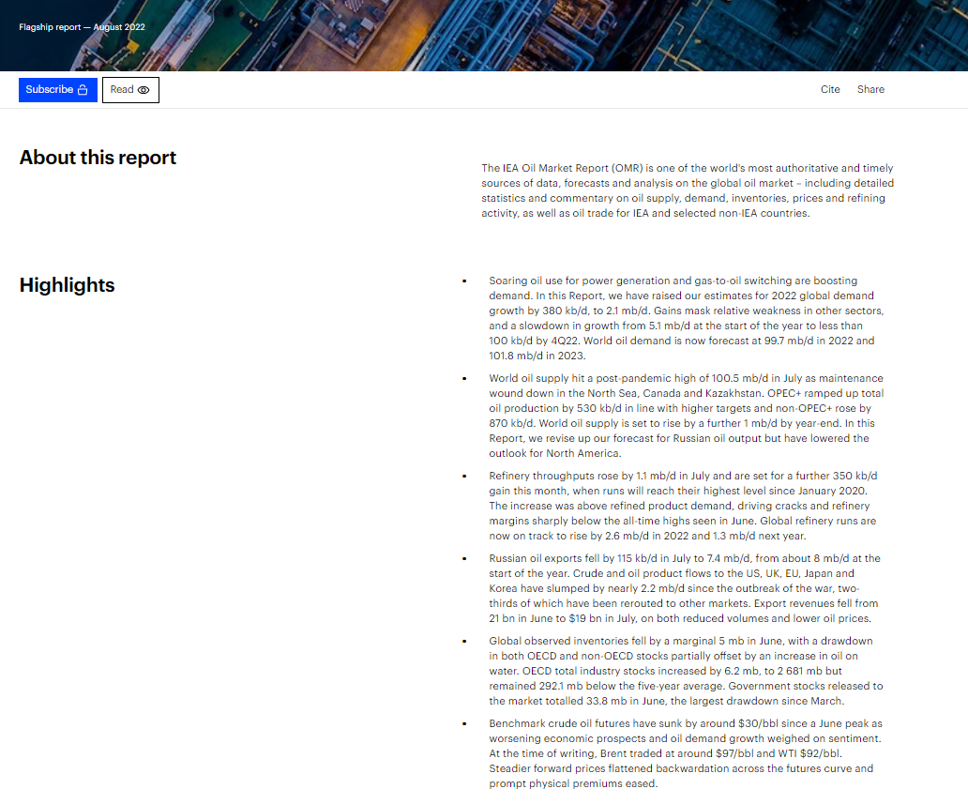Screen dimensions: 968x804
Task: Click the eye icon on the Read button
Action: [144, 90]
